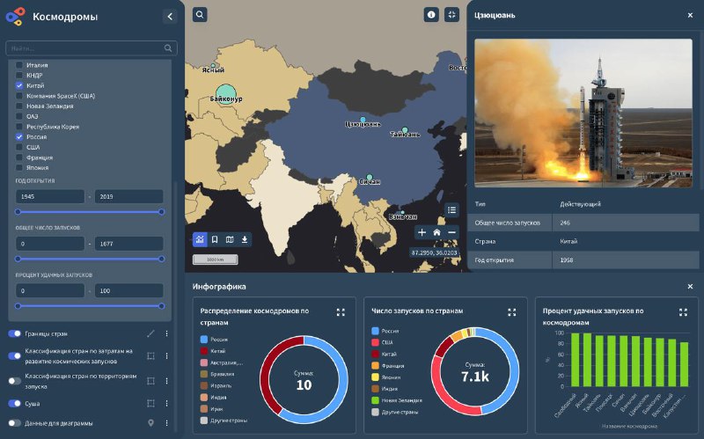Uncheck the Россия checkbox
The height and width of the screenshot is (439, 704).
pyautogui.click(x=19, y=137)
